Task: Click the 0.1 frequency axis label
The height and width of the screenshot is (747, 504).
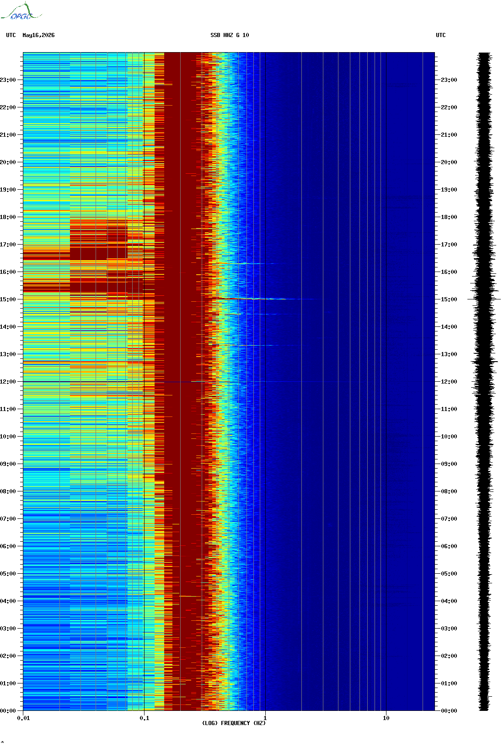Action: pyautogui.click(x=144, y=718)
